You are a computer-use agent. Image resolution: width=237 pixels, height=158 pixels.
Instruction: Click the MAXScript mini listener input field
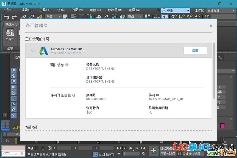(x=13, y=154)
